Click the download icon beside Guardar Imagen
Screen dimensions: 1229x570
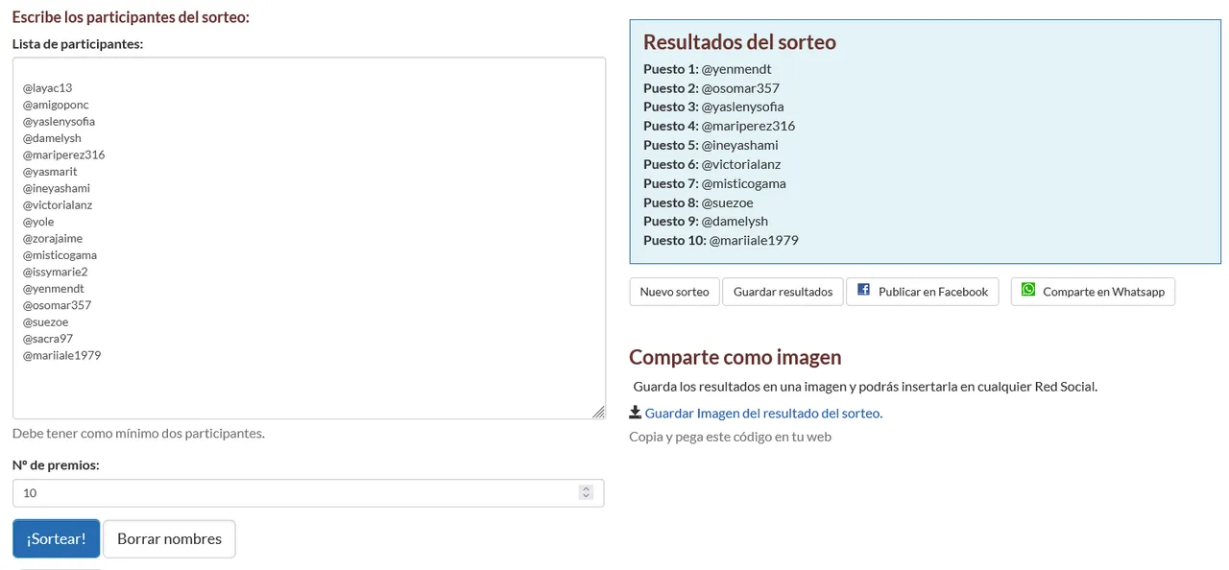pos(635,413)
